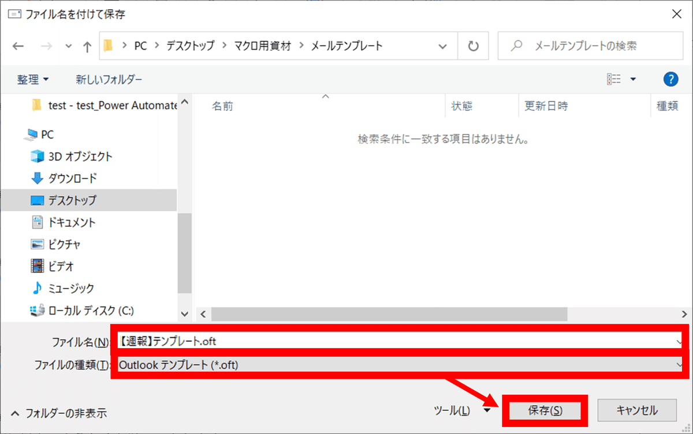693x434 pixels.
Task: Click the forward navigation arrow
Action: coord(47,46)
